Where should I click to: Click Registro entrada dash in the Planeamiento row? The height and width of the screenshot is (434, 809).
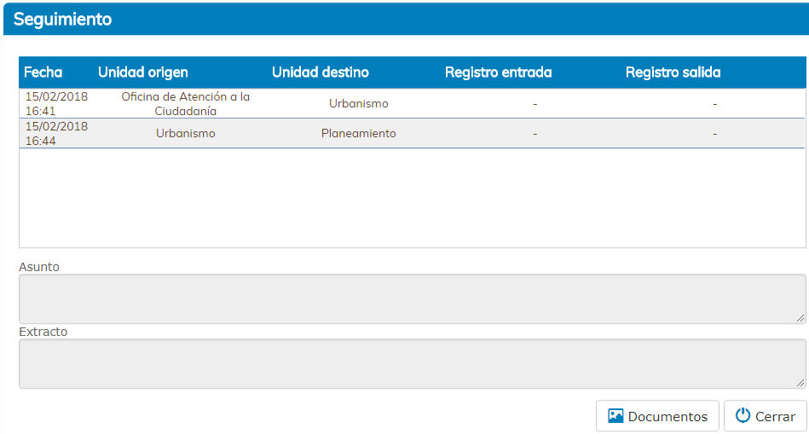(535, 134)
